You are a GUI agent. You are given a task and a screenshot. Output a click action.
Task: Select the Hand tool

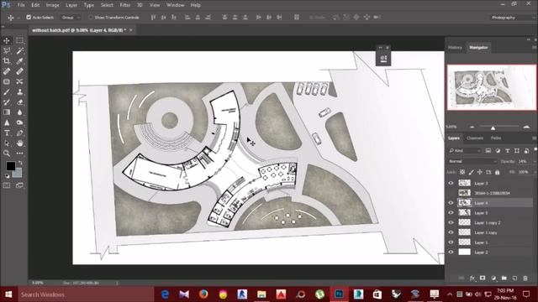click(19, 143)
